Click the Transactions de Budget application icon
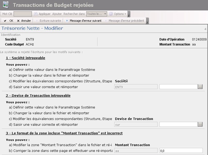 coord(5,5)
